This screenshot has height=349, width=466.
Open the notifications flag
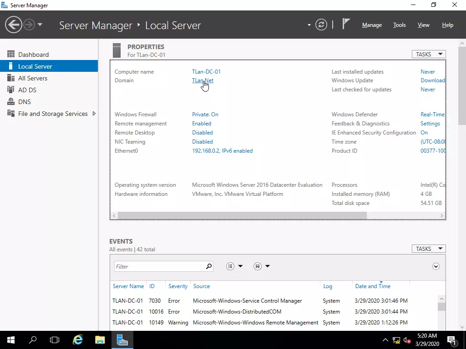[x=346, y=24]
